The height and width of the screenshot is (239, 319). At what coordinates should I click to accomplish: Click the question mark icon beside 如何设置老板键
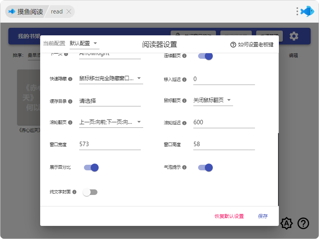(233, 45)
